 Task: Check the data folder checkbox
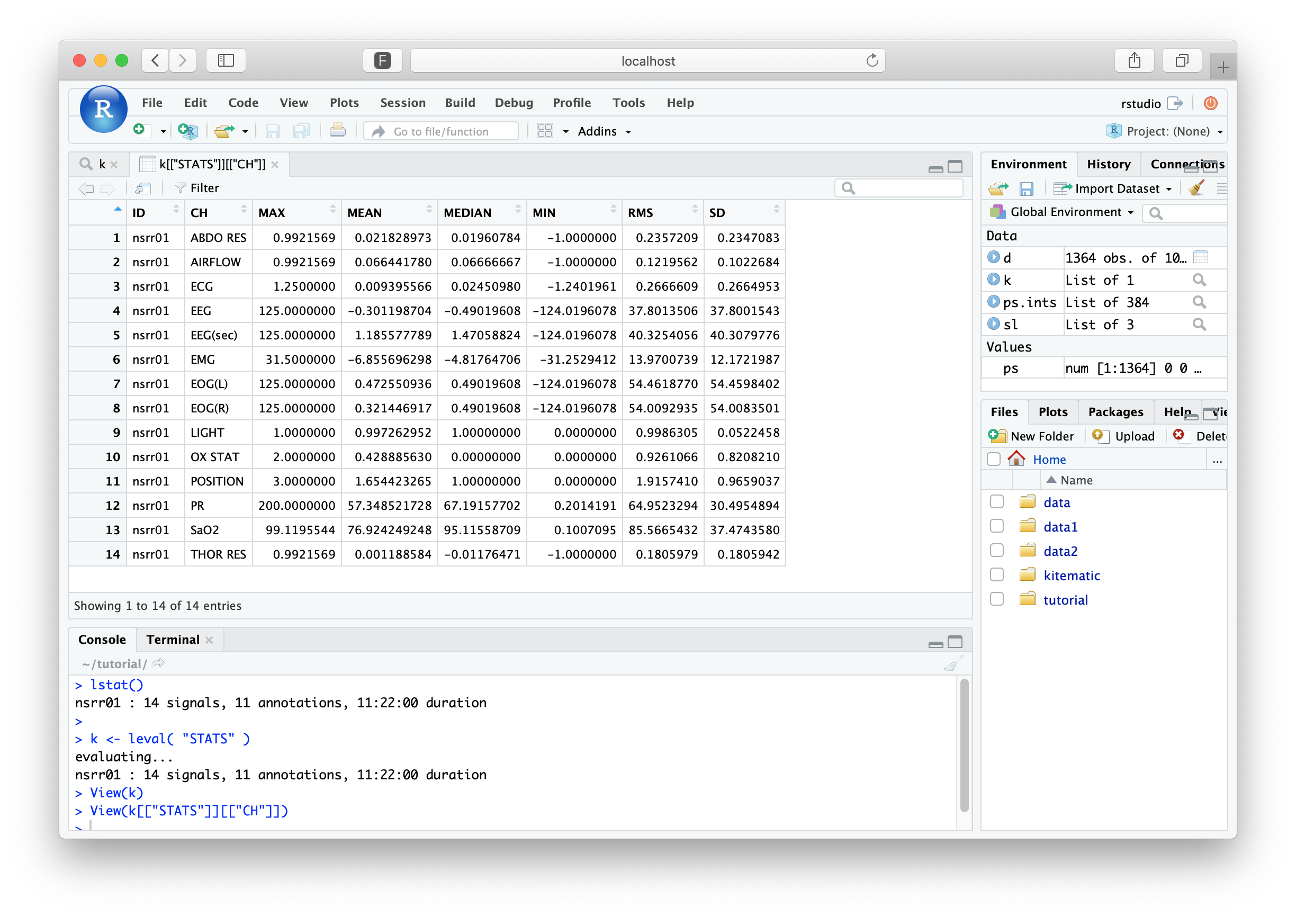(997, 502)
